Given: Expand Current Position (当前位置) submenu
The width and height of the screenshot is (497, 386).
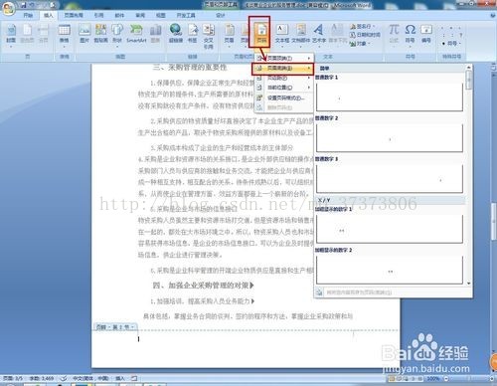Looking at the screenshot, I should coord(284,88).
